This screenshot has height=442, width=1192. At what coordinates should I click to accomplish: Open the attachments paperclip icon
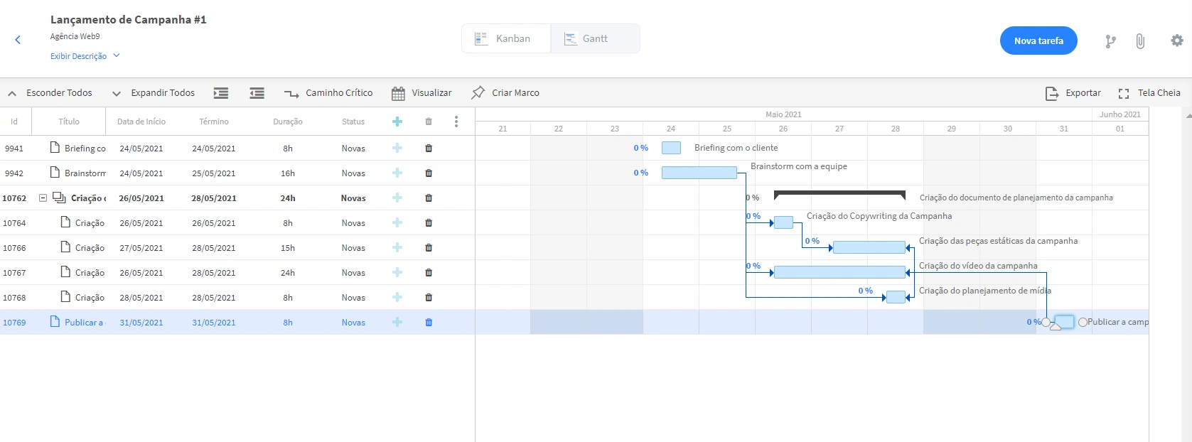pyautogui.click(x=1140, y=41)
